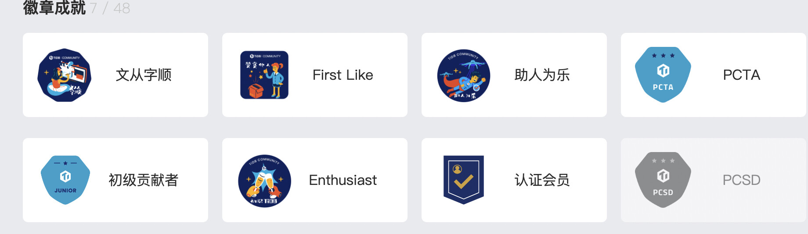
Task: Select the 助人为乐 badge name
Action: (542, 75)
